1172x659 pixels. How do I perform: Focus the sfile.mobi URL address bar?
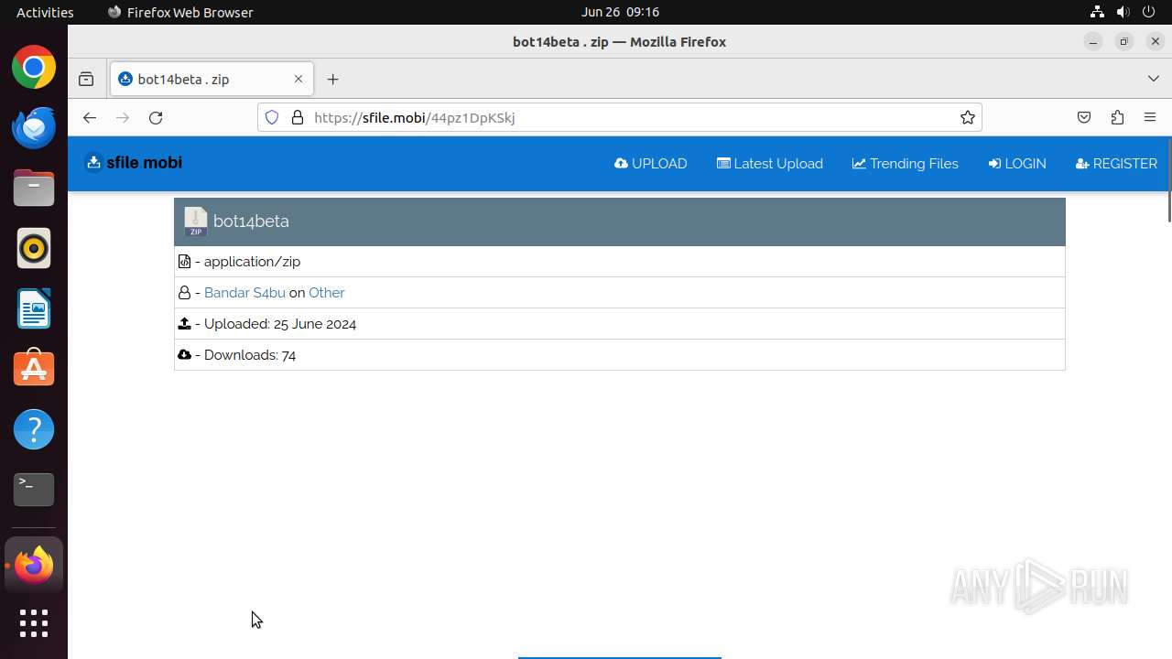[x=619, y=117]
